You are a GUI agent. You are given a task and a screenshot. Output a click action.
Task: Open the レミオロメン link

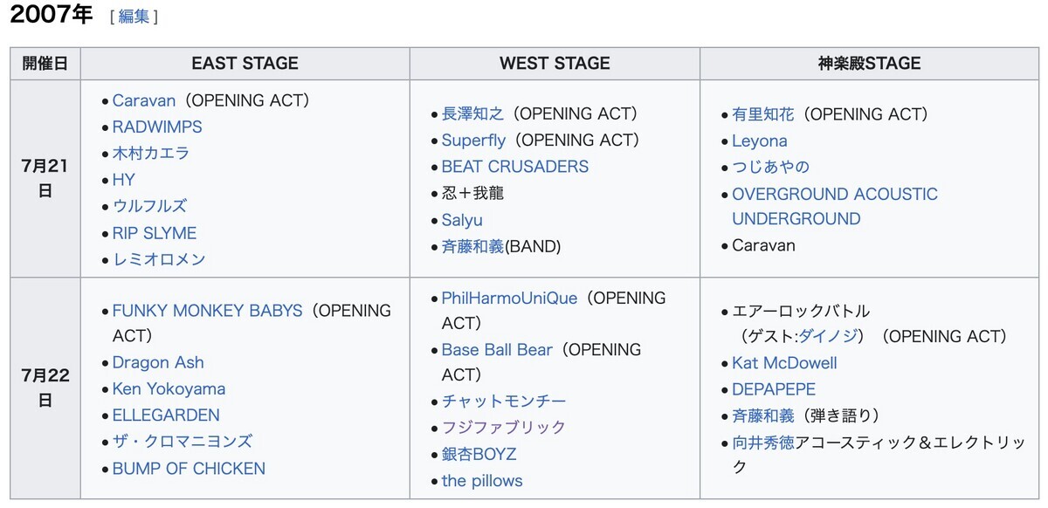159,259
